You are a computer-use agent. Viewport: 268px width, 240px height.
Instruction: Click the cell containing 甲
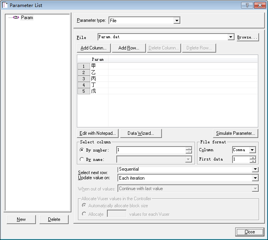[x=99, y=66]
